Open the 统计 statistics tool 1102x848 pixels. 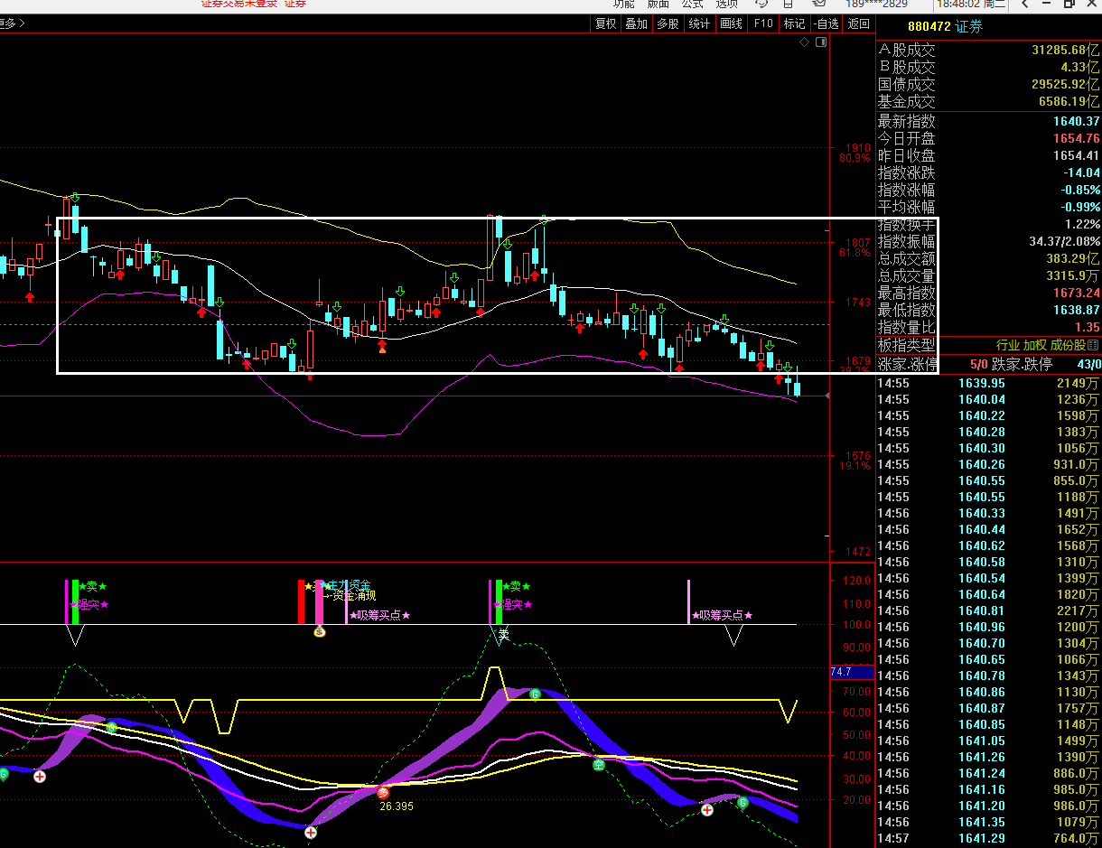click(x=700, y=23)
